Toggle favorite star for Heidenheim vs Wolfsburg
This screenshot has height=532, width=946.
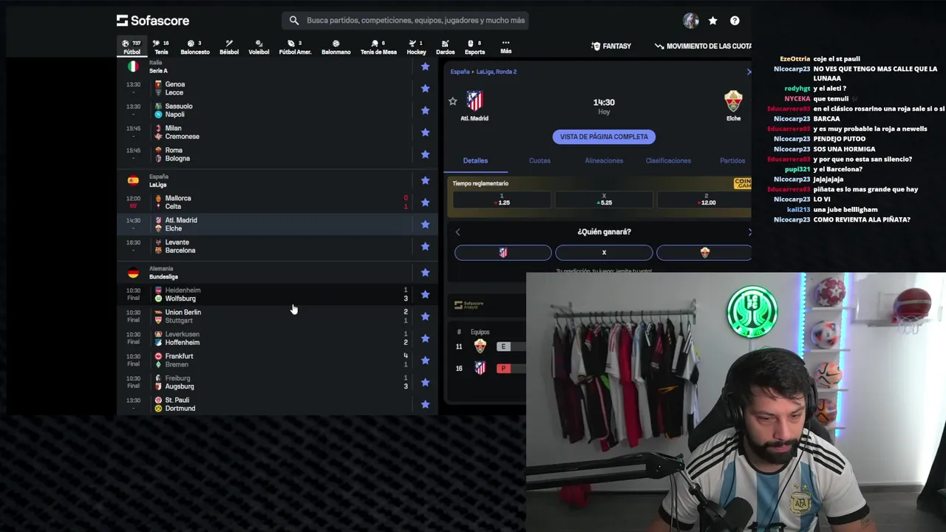pos(425,294)
